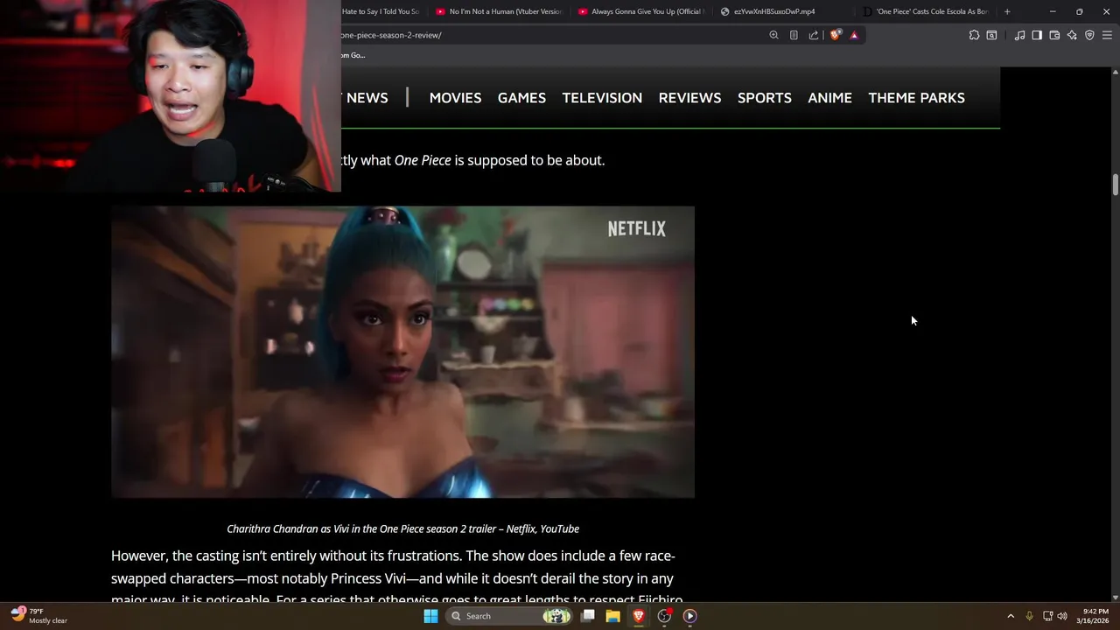The width and height of the screenshot is (1120, 630).
Task: Select the 'One Piece' Casts Cole Escola tab
Action: pyautogui.click(x=926, y=11)
